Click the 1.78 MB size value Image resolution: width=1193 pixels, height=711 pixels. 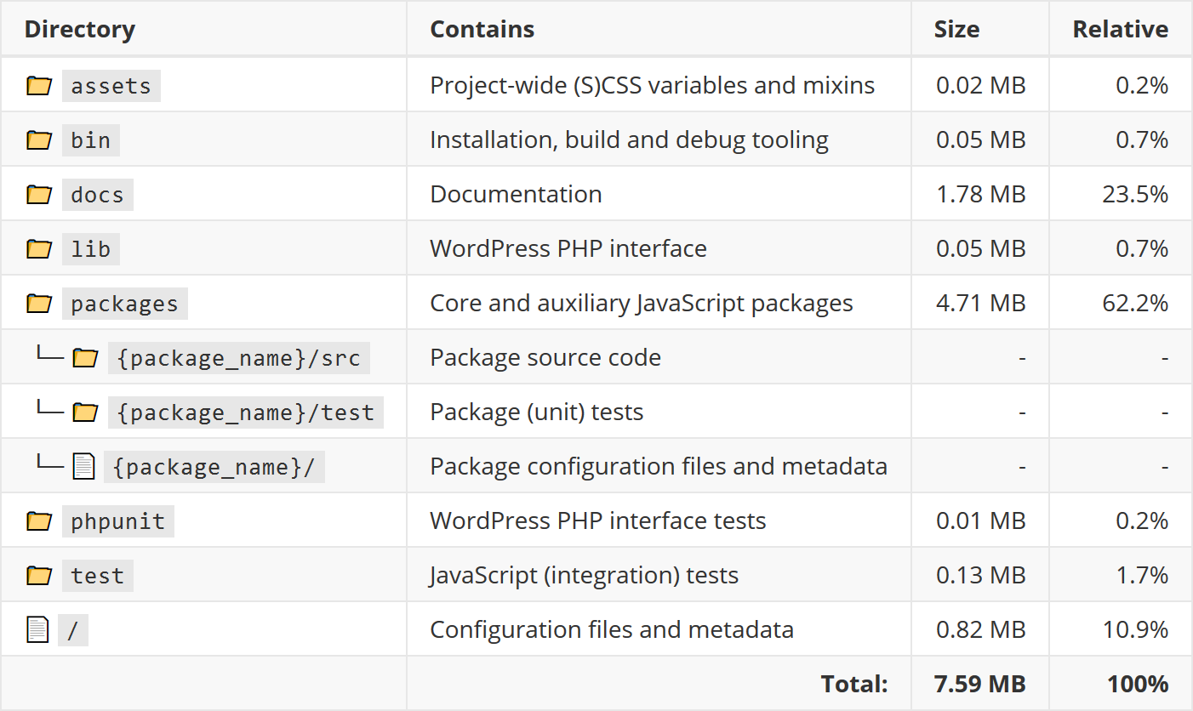coord(980,194)
